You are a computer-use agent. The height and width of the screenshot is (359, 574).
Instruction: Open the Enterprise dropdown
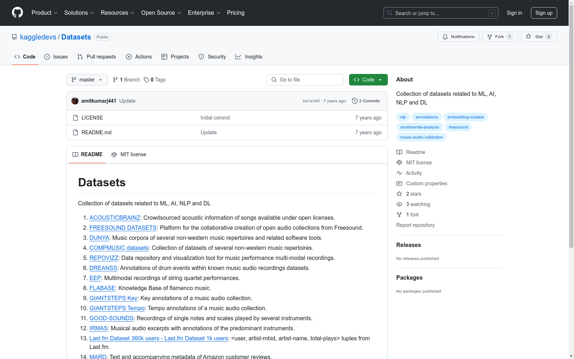coord(204,13)
